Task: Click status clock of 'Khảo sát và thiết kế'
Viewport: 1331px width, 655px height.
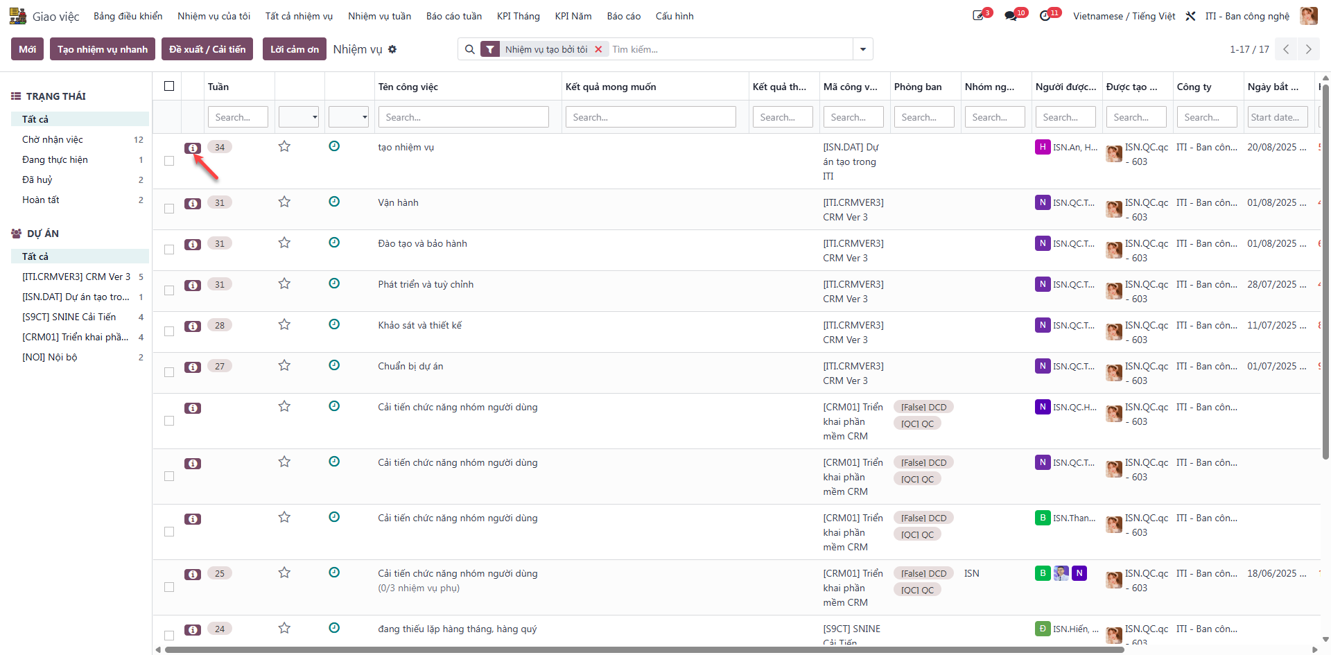Action: tap(334, 324)
